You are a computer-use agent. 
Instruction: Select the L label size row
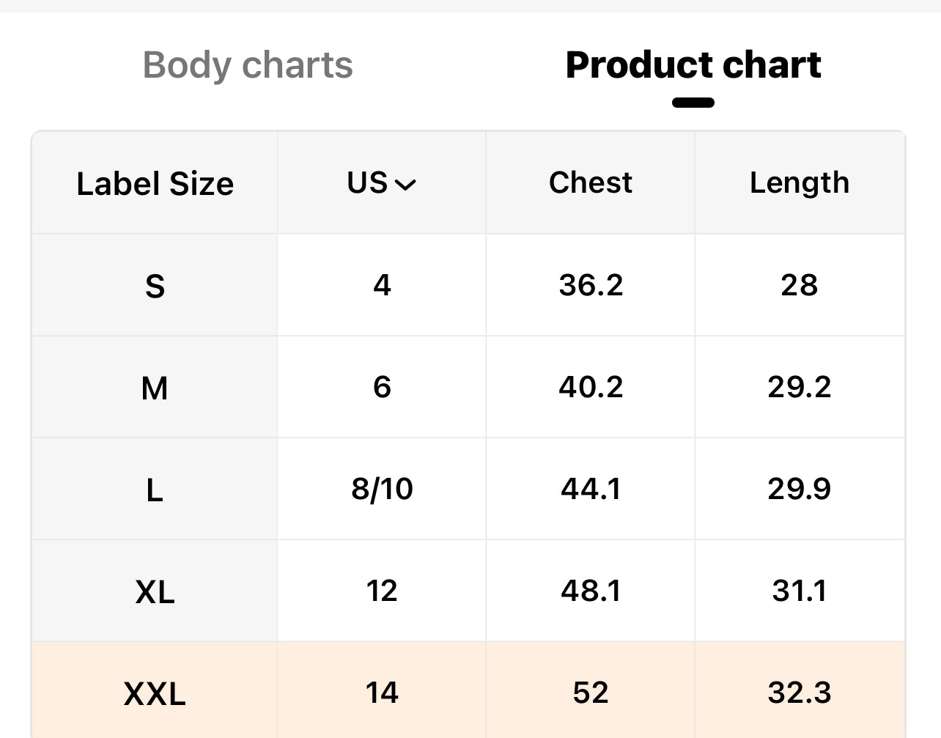pyautogui.click(x=155, y=489)
